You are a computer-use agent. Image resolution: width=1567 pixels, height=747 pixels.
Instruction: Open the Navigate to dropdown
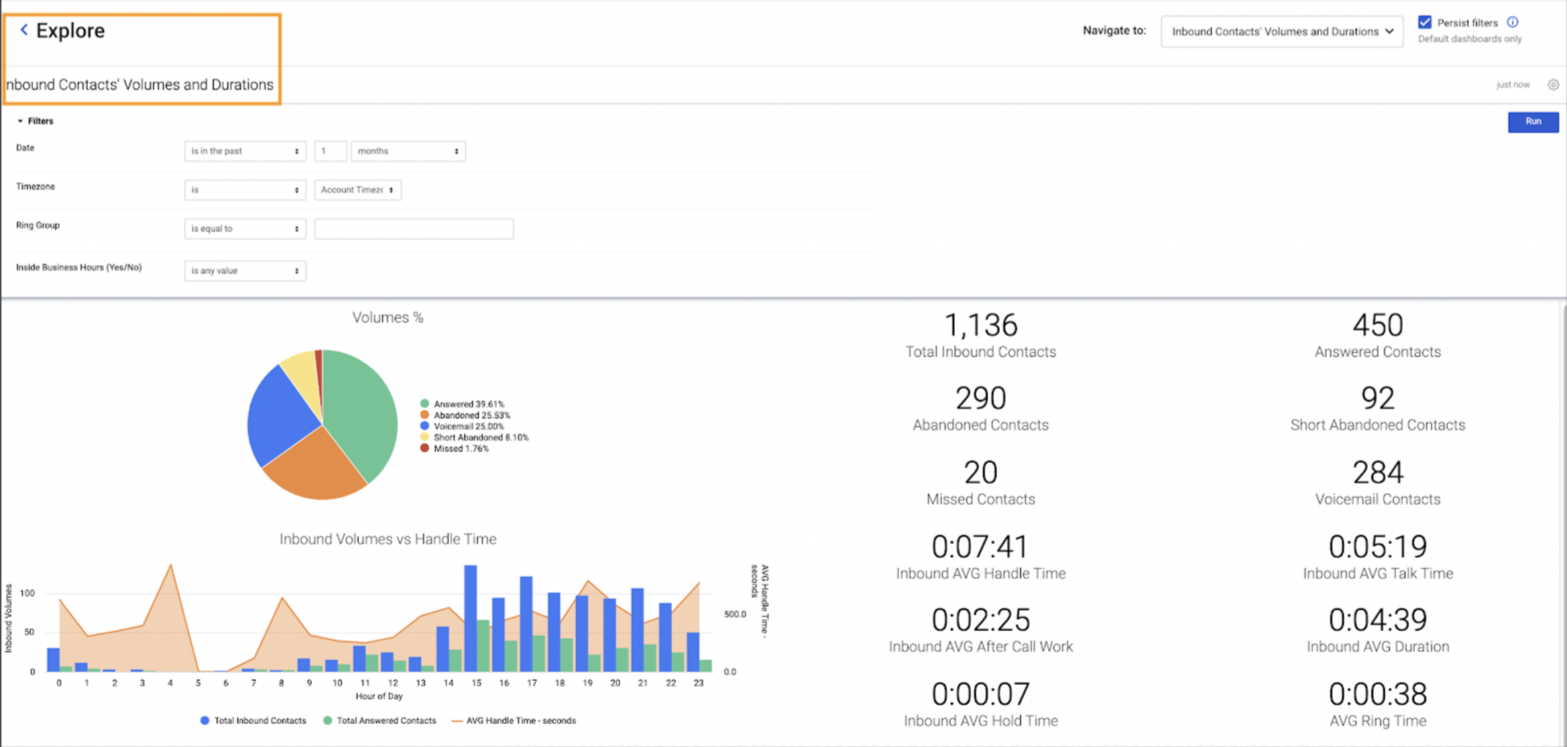pyautogui.click(x=1280, y=31)
